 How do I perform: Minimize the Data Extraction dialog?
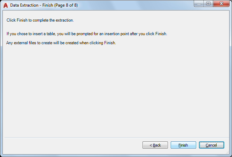click(x=199, y=4)
